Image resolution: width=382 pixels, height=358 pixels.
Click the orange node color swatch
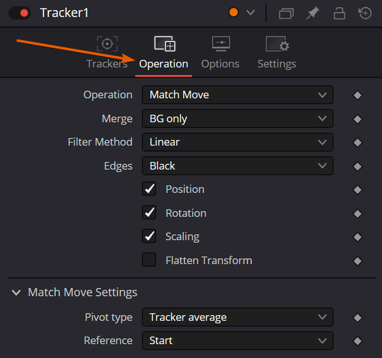click(233, 13)
